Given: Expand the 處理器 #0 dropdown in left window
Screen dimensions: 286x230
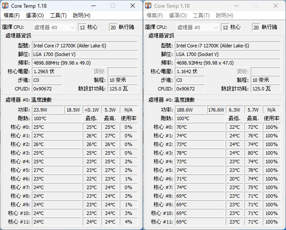Looking at the screenshot, I should click(x=55, y=28).
